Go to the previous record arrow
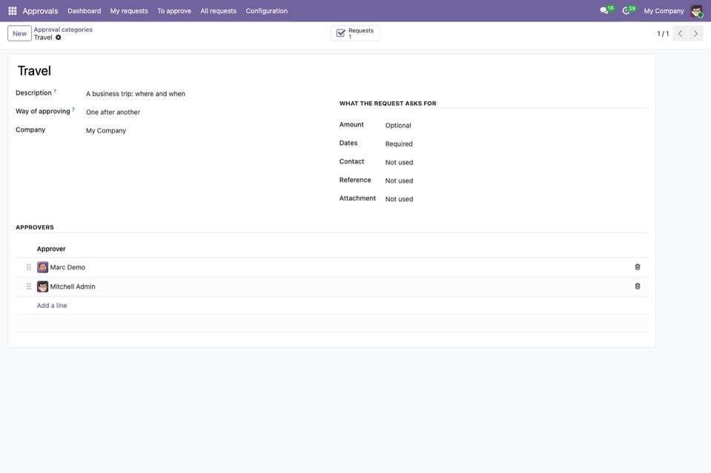711x473 pixels. pos(680,33)
